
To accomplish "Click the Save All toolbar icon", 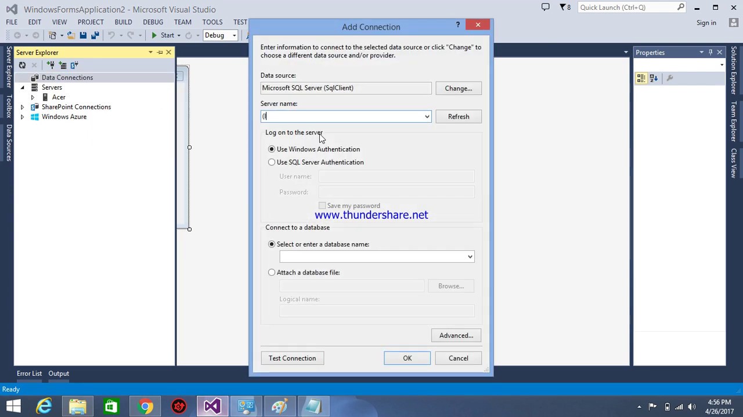I will pyautogui.click(x=94, y=36).
